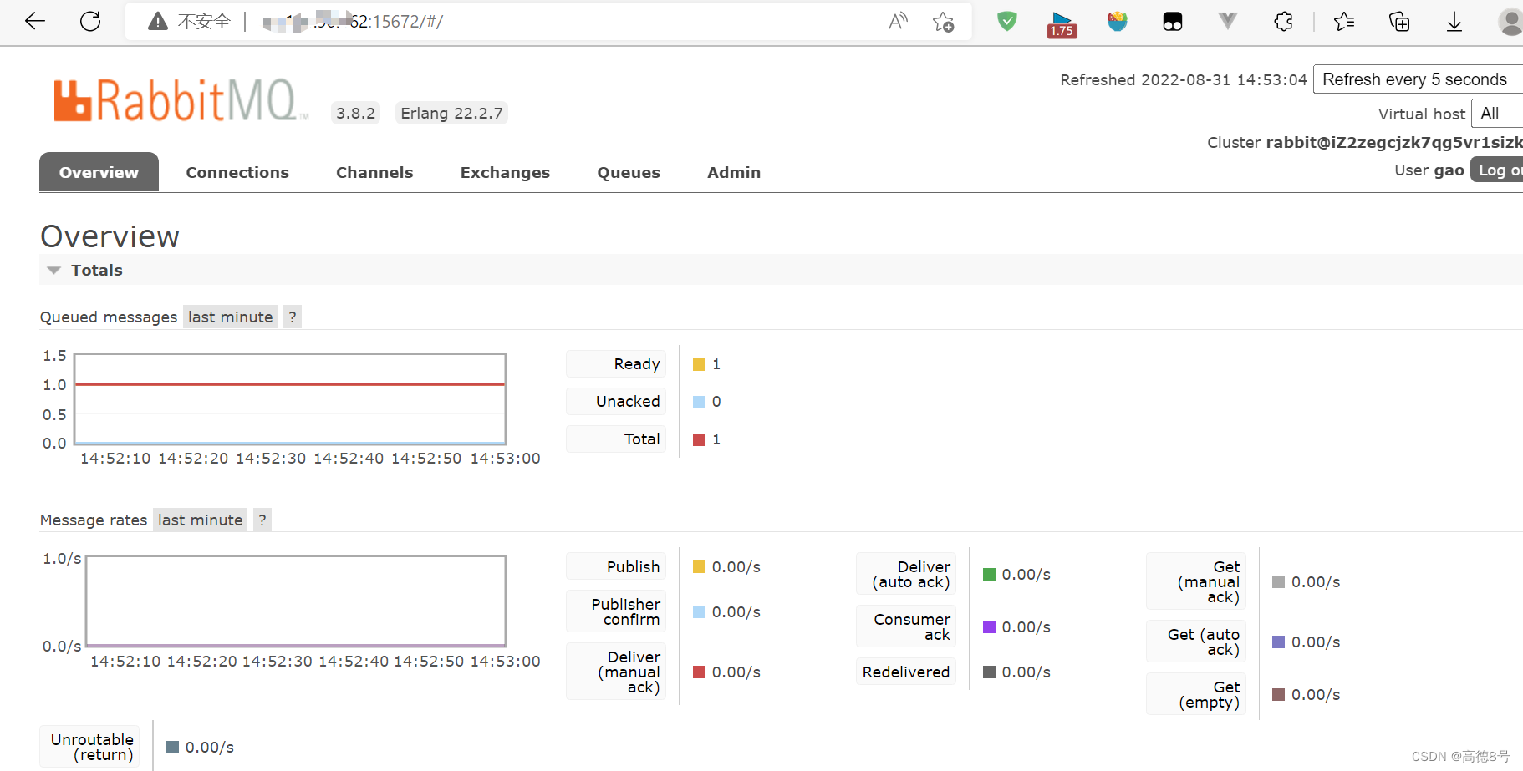Click the Deliver (auto ack) green swatch
The image size is (1523, 771).
pos(990,574)
